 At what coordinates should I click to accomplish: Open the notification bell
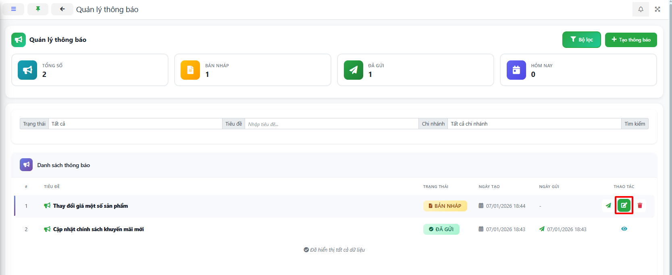point(641,9)
